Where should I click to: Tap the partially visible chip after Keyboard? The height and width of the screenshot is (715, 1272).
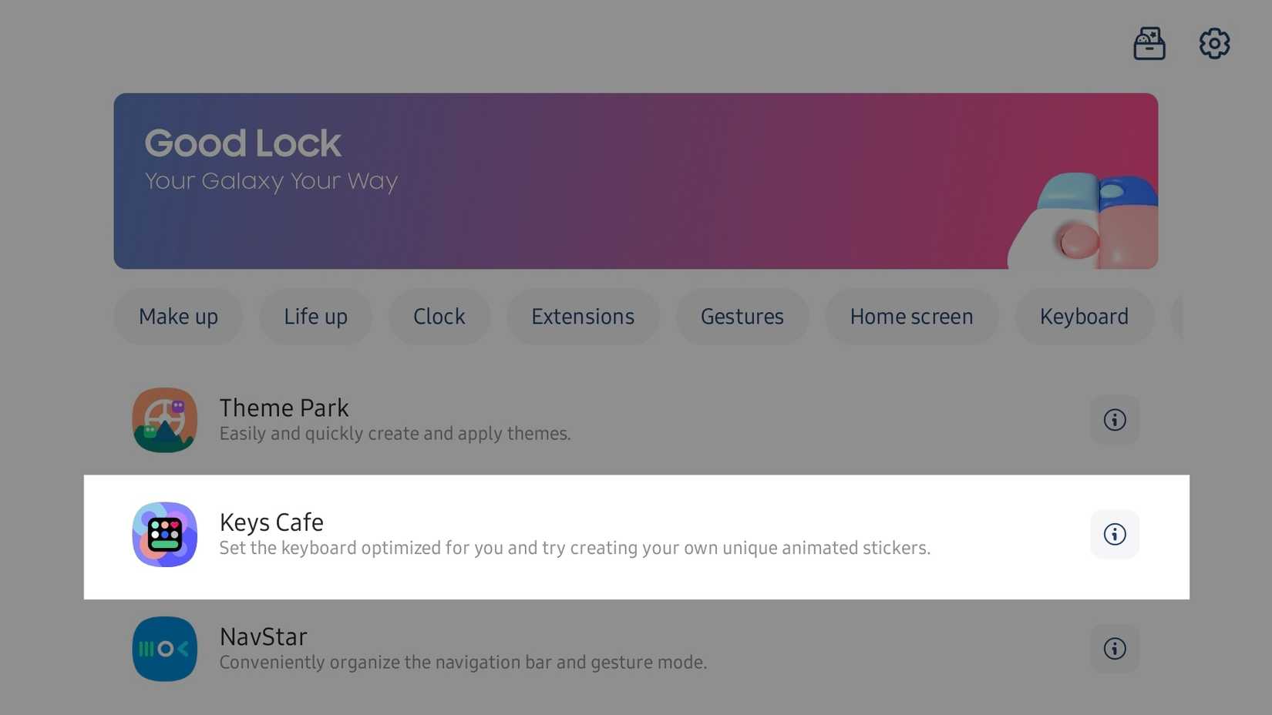[x=1176, y=317]
